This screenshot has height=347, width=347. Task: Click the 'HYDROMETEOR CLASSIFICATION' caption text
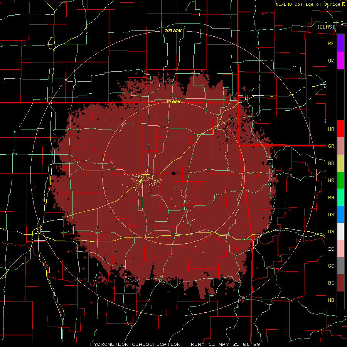pyautogui.click(x=135, y=344)
